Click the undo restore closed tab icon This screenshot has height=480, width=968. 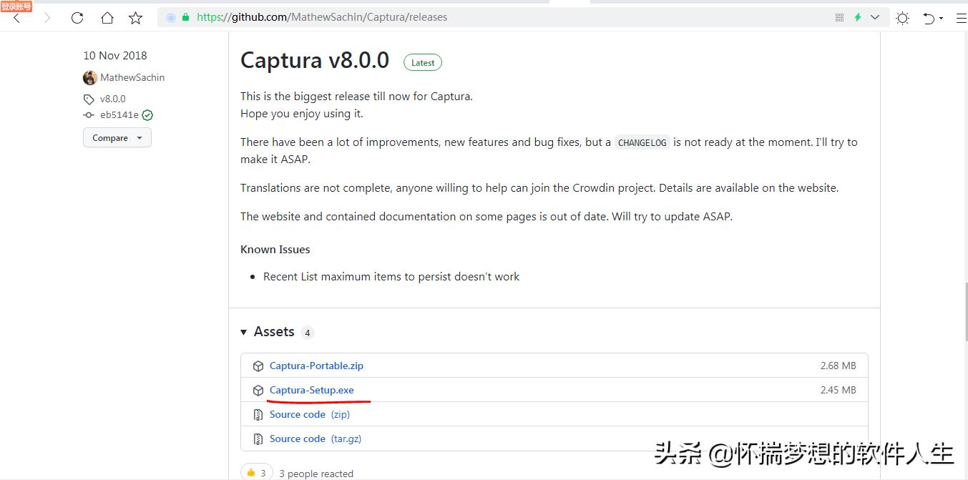929,18
